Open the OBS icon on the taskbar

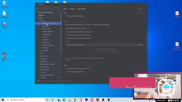point(109,100)
